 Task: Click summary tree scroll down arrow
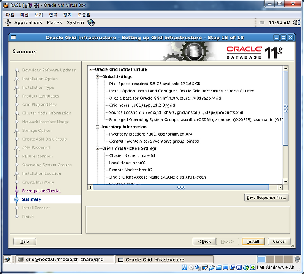pos(285,182)
